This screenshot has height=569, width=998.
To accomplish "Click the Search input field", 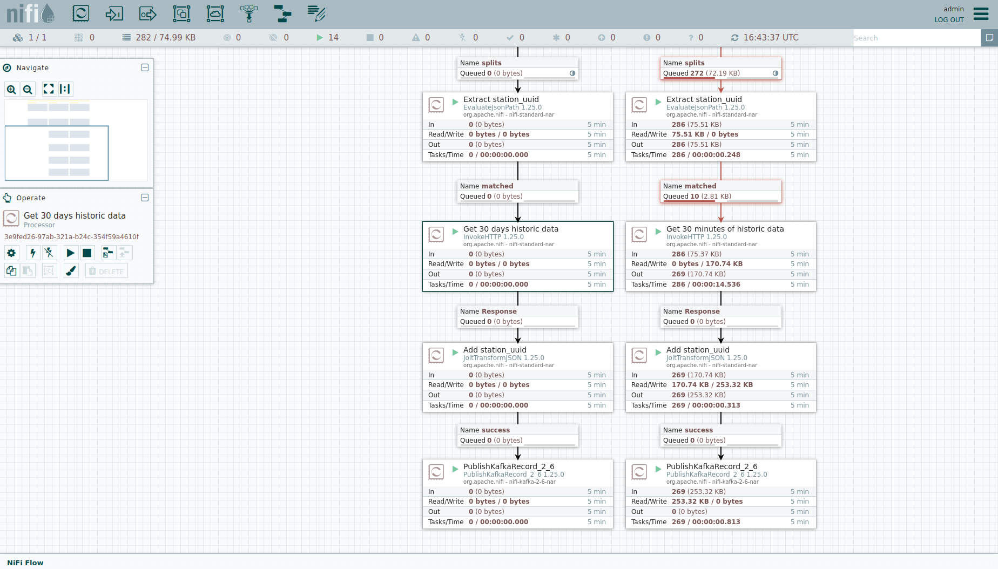I will (x=916, y=38).
